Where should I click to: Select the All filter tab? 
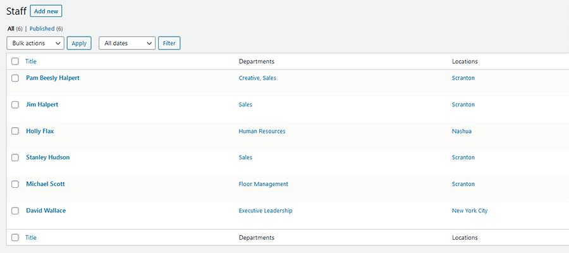tap(11, 28)
